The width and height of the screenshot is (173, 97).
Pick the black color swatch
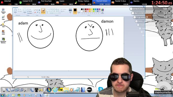[82, 9]
